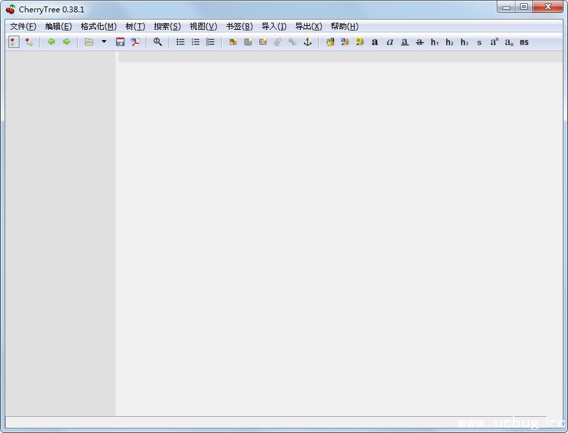Image resolution: width=568 pixels, height=433 pixels.
Task: Apply h1 heading style
Action: [434, 42]
